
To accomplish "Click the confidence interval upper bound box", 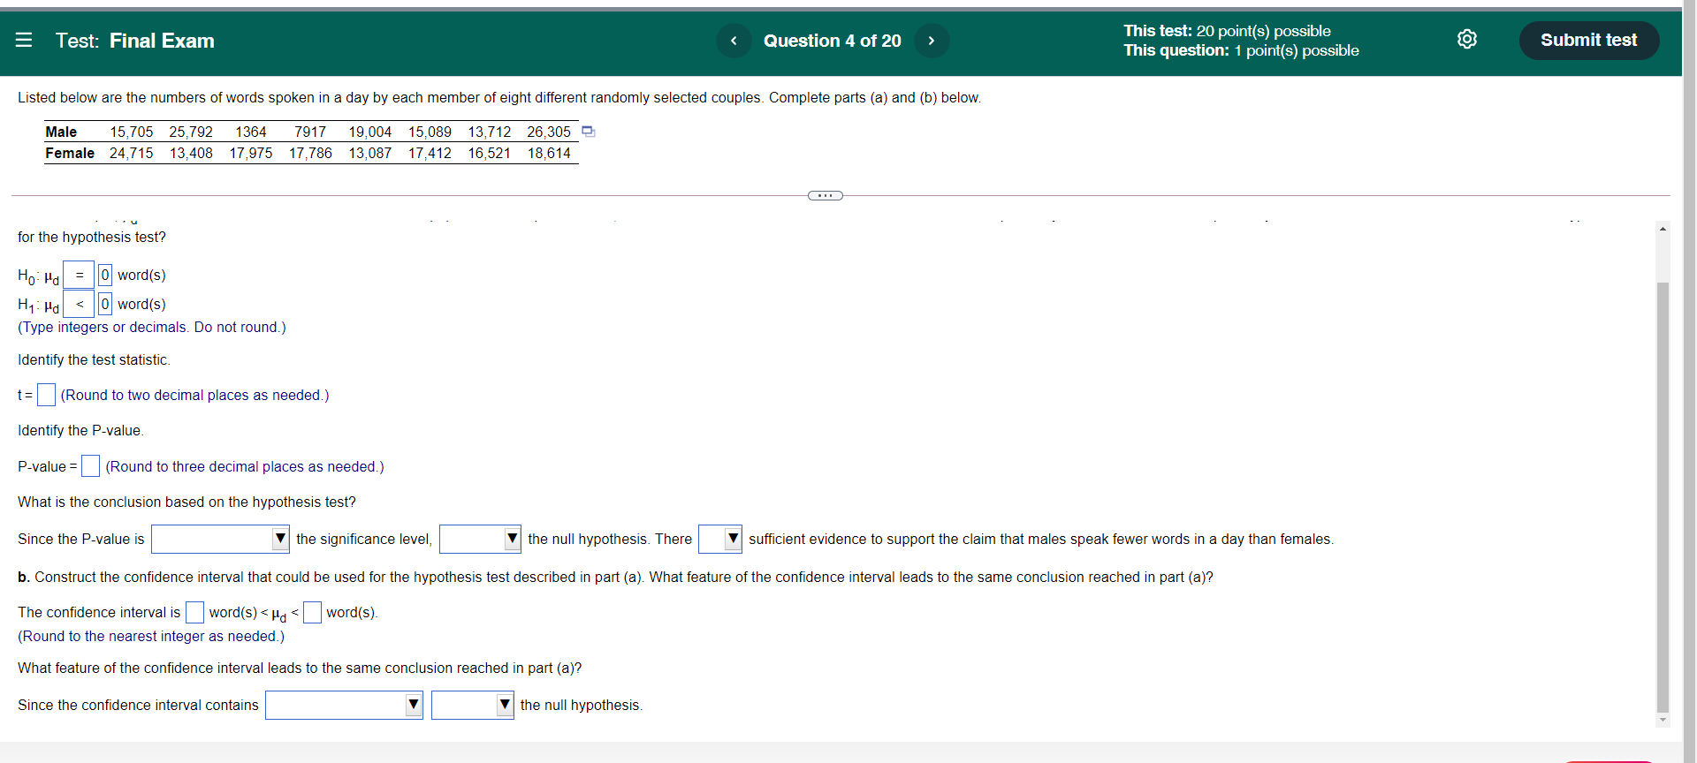I will click(x=312, y=612).
